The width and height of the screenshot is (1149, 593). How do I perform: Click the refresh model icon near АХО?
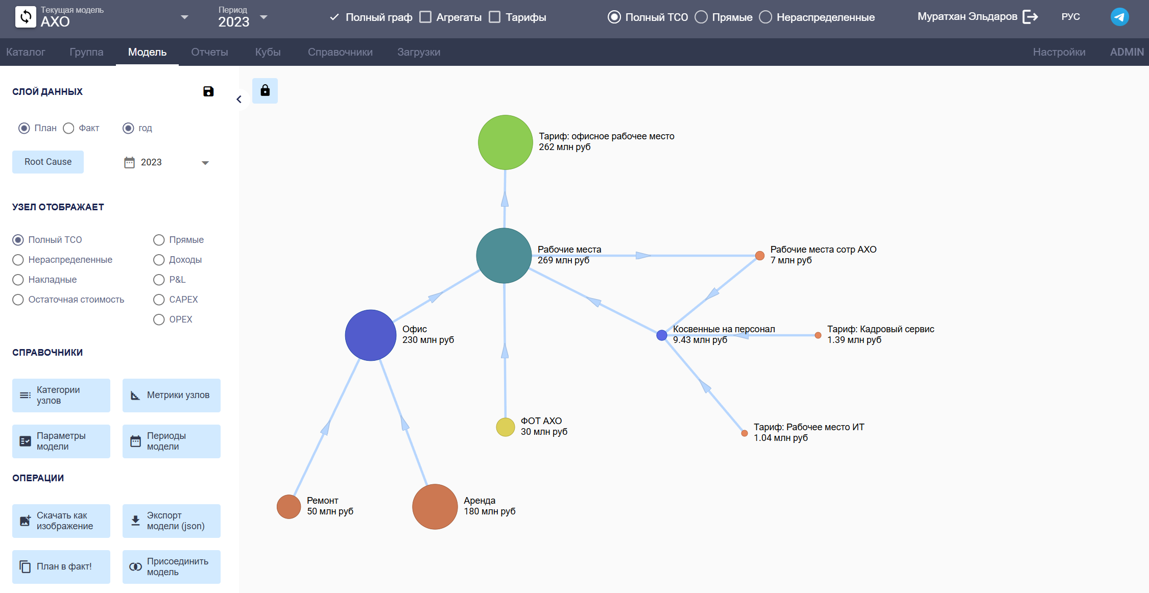[25, 17]
